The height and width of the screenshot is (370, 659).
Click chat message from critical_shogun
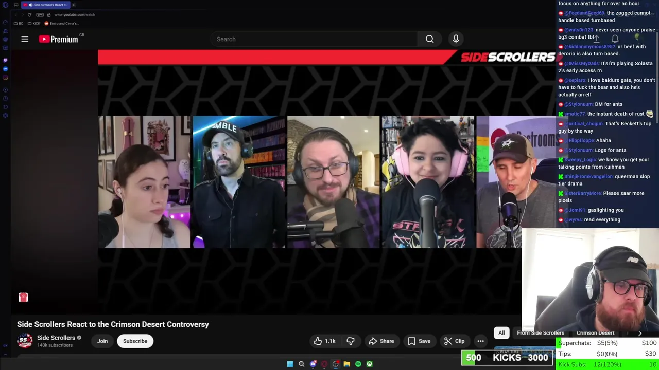point(605,127)
